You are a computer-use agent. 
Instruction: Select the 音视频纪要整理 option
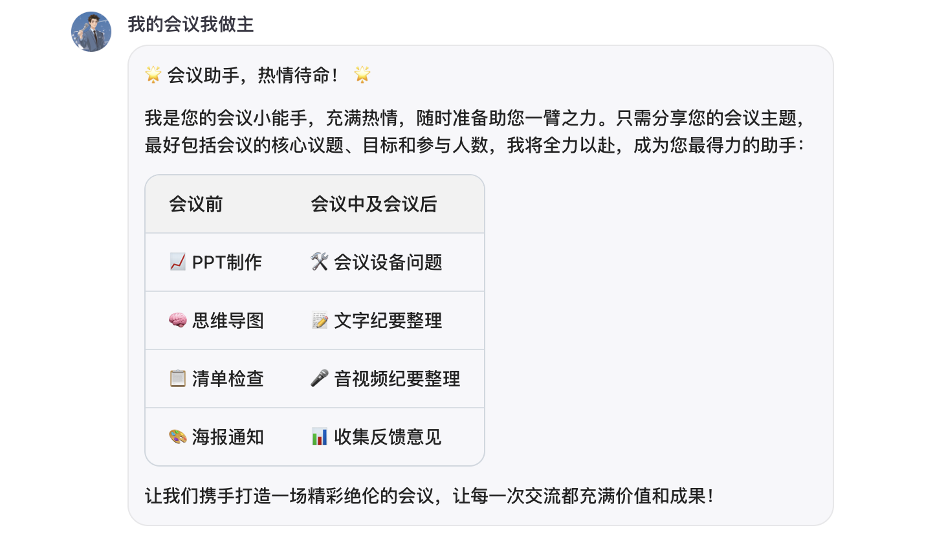[x=397, y=379]
